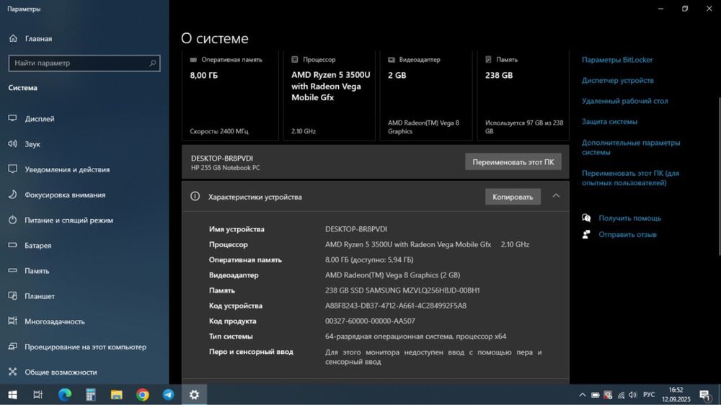Open Параметры BitLocker link
This screenshot has height=405, width=721.
(x=617, y=60)
